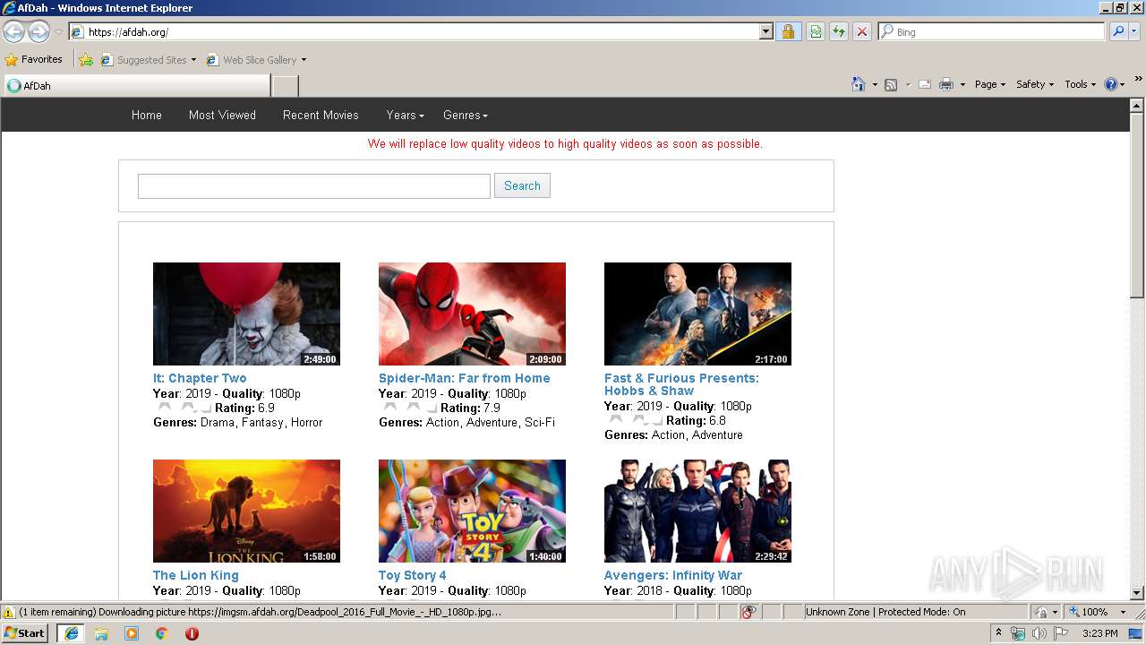Click the red Opera icon in taskbar
The height and width of the screenshot is (645, 1146).
pos(192,633)
